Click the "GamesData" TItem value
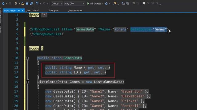The height and width of the screenshot is (110, 197). (x=85, y=29)
